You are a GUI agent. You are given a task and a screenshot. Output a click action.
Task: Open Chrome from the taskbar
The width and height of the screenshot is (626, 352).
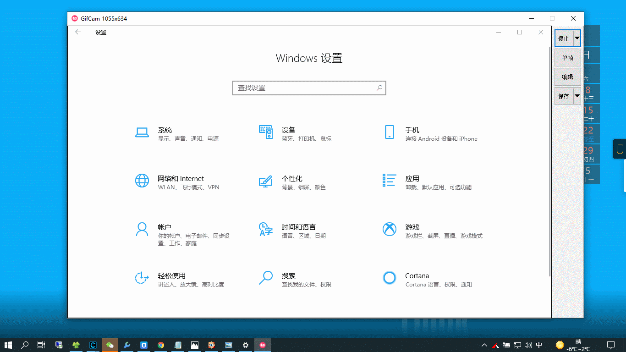[161, 345]
